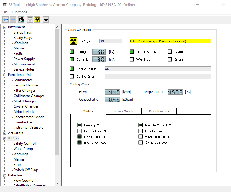Toggle the Stand-by mode checkbox
The height and width of the screenshot is (192, 231).
click(x=140, y=143)
